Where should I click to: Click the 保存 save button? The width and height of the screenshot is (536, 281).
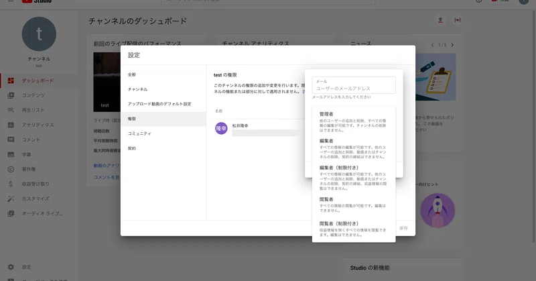point(403,228)
